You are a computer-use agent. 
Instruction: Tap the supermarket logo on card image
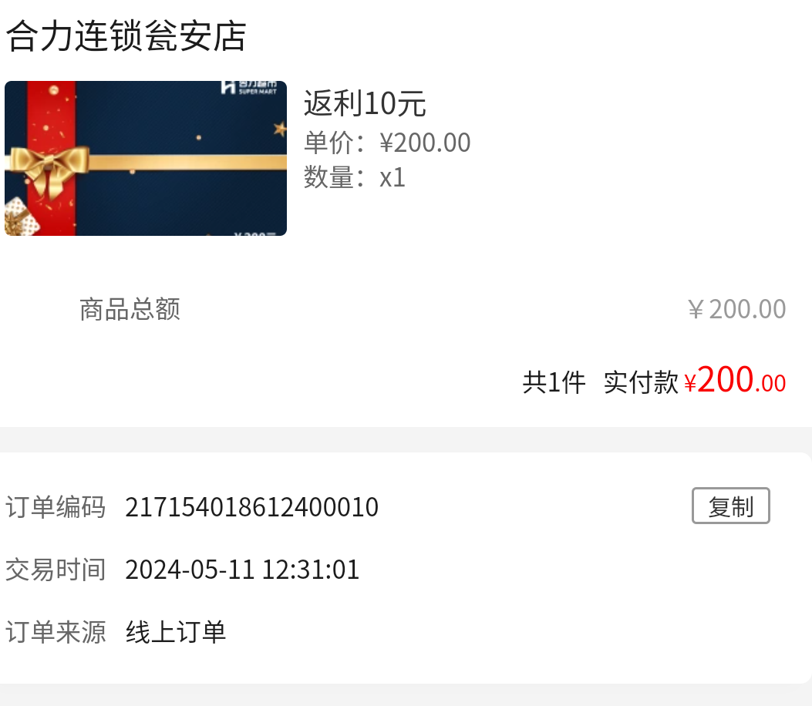pyautogui.click(x=248, y=87)
